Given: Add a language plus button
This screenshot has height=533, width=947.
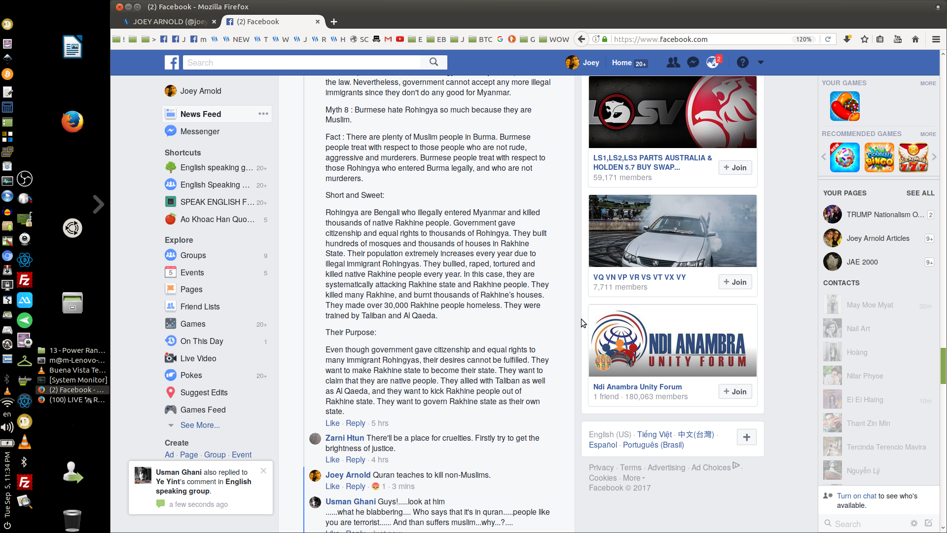Looking at the screenshot, I should click(x=747, y=437).
